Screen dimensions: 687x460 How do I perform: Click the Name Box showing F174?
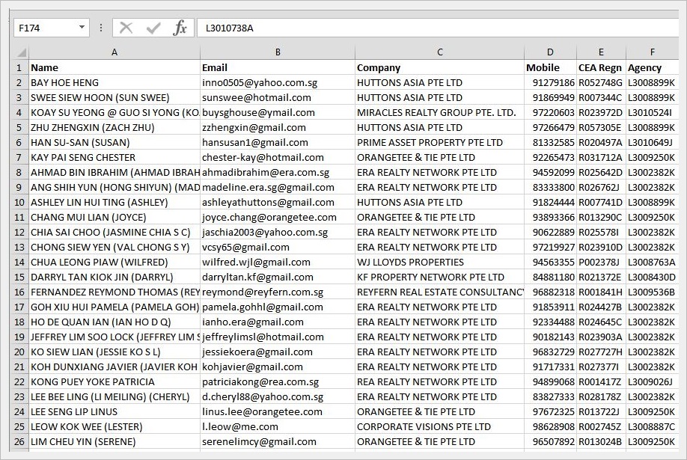45,28
